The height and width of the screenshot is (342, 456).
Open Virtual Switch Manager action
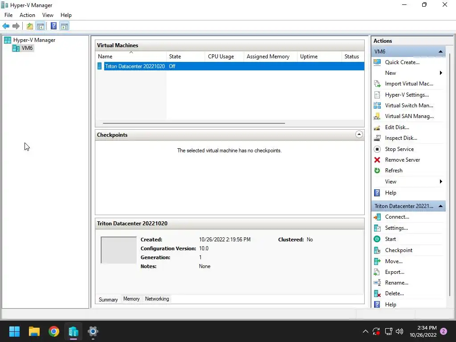409,106
